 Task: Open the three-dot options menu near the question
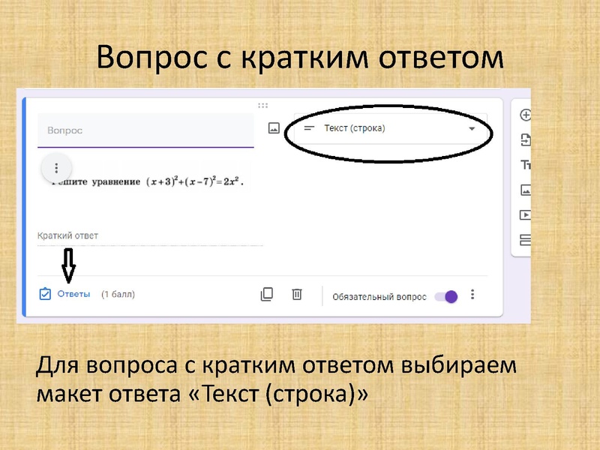pyautogui.click(x=56, y=168)
